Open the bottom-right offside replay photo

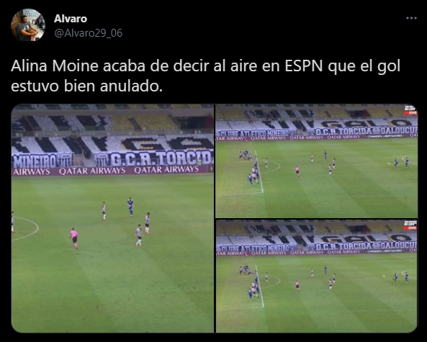click(x=316, y=276)
